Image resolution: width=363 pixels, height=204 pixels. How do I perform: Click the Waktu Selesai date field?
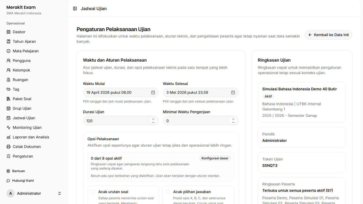point(201,92)
